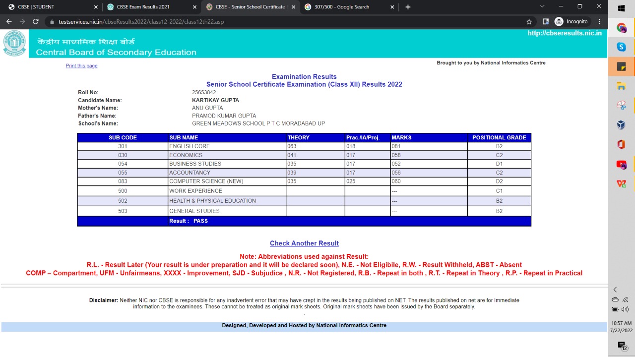Open a new browser tab

(x=408, y=7)
